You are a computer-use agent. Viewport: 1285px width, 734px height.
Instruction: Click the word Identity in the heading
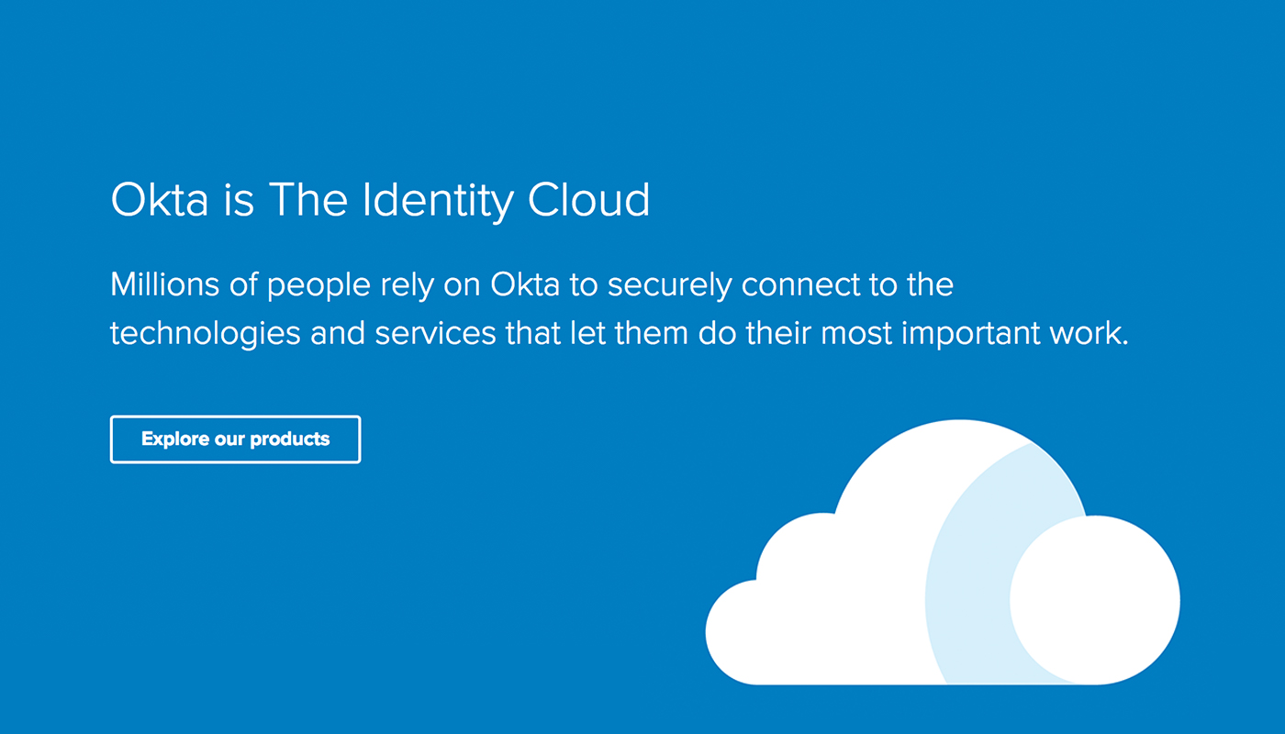437,202
